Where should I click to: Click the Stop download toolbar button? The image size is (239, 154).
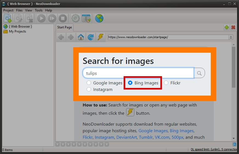(x=63, y=18)
